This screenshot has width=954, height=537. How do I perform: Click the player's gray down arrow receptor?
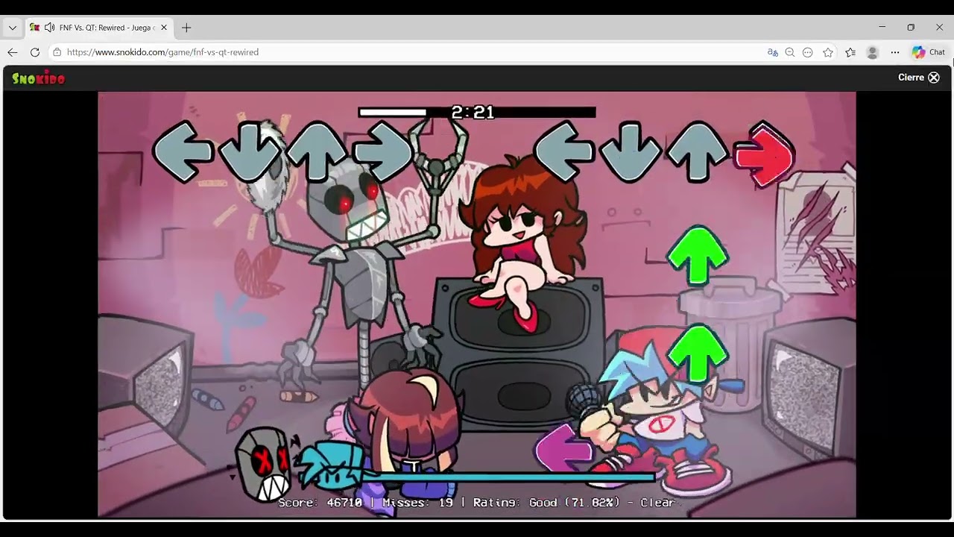[x=631, y=152]
